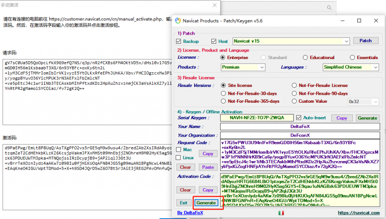Image resolution: width=386 pixels, height=219 pixels.
Task: Open the Languages dropdown showing Simplified Chinese
Action: (375, 67)
